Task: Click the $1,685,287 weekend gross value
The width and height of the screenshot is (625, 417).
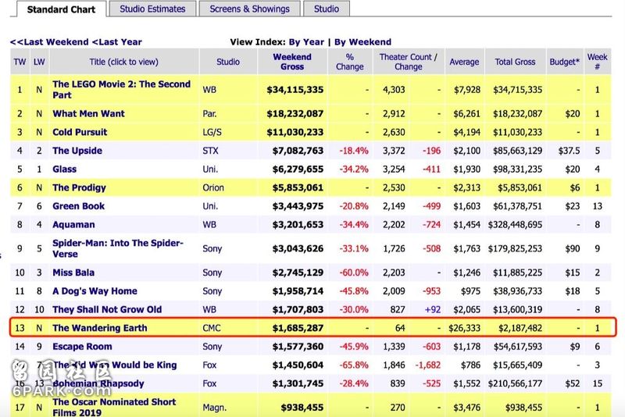Action: [298, 328]
